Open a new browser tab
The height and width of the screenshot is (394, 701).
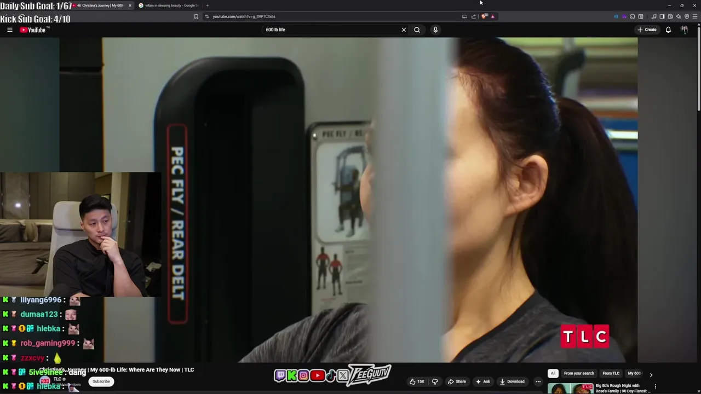point(208,5)
